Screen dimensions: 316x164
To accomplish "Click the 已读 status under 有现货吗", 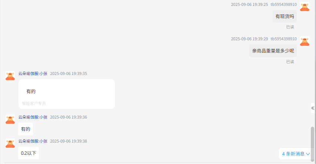I will point(290,27).
